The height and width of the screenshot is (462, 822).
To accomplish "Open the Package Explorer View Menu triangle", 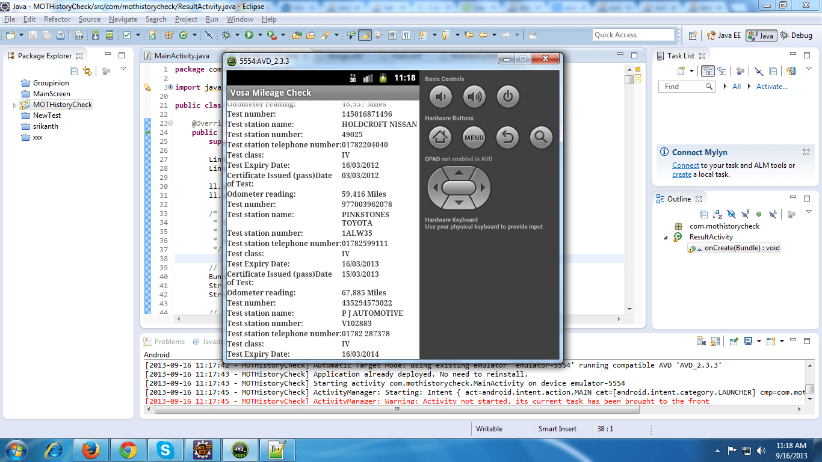I will coord(123,69).
